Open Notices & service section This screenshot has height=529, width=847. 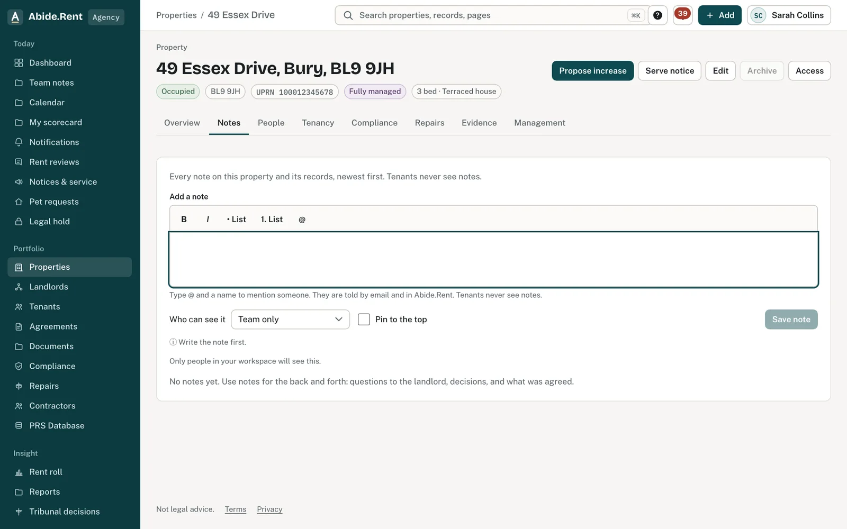(70, 182)
